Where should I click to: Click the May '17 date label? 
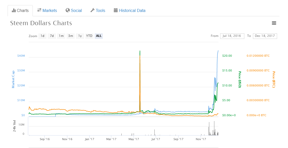coord(134,139)
